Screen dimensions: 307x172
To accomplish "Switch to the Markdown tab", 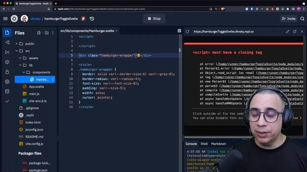I will (x=219, y=144).
